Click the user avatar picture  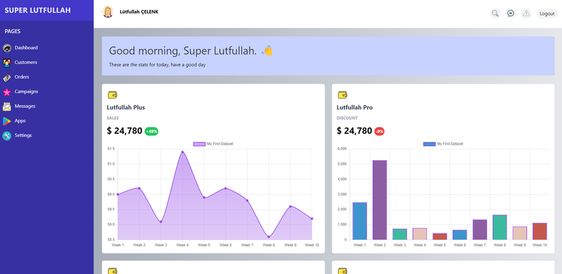108,12
